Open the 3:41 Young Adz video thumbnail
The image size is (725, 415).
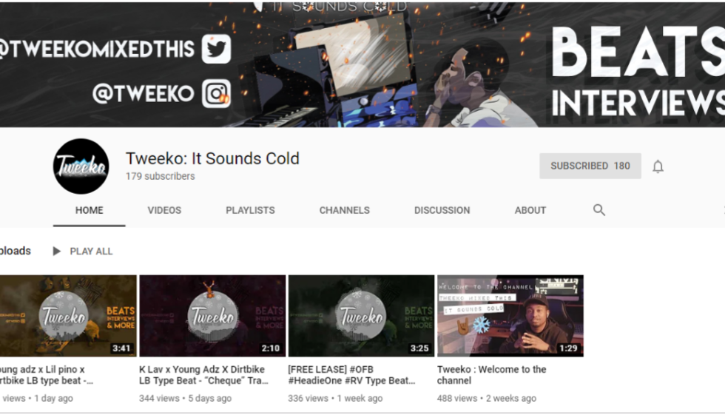tap(68, 316)
